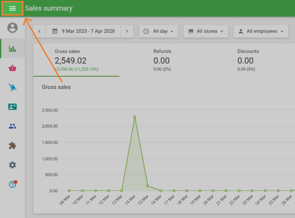295x218 pixels.
Task: Open the Customers people icon
Action: pos(12,126)
